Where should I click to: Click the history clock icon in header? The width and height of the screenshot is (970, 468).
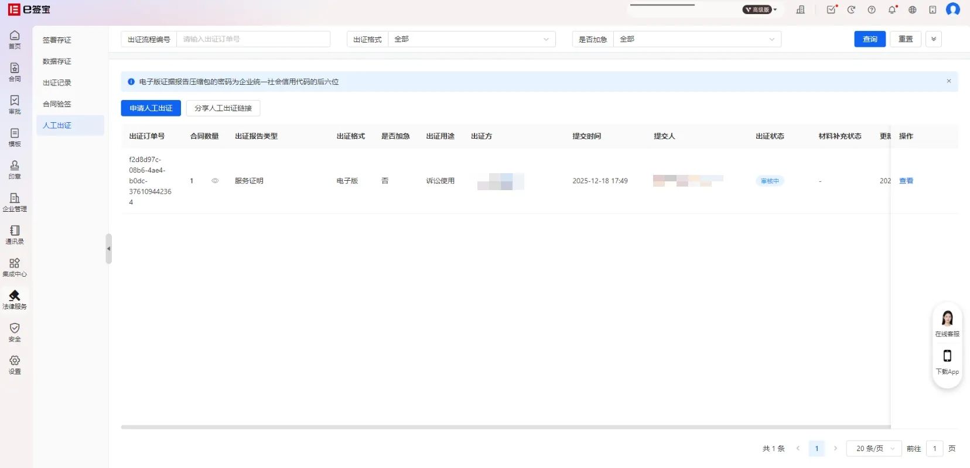pos(851,9)
